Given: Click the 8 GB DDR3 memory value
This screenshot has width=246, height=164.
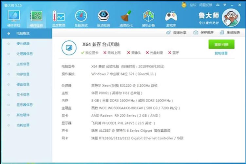Looking at the screenshot, I should [132, 101].
